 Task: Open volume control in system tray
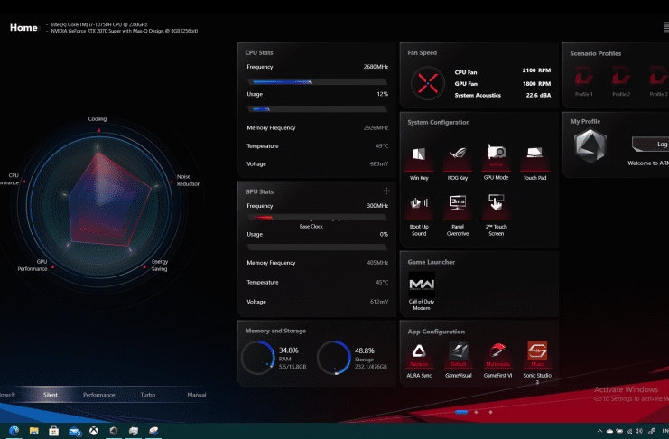[638, 431]
